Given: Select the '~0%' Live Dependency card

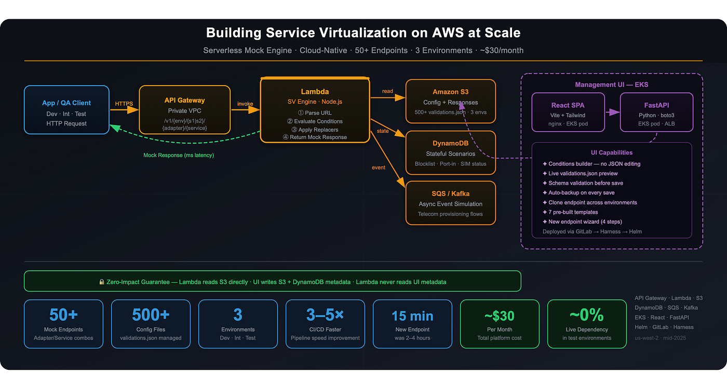Looking at the screenshot, I should tap(587, 324).
